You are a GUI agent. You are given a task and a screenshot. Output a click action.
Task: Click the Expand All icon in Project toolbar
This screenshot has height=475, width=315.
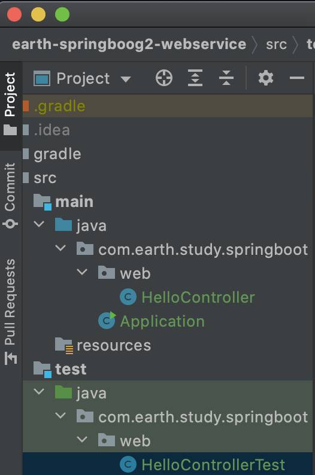point(195,78)
